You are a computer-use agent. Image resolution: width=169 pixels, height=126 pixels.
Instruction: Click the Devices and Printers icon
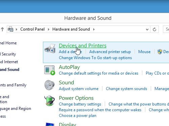click(x=50, y=48)
